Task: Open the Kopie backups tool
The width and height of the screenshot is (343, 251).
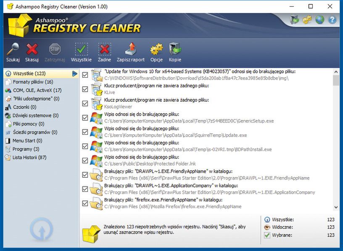Action: coord(175,52)
